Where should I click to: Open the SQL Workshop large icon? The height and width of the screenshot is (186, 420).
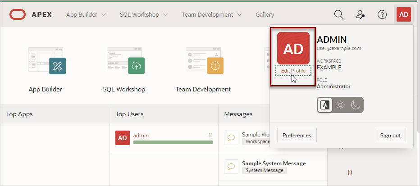coord(126,60)
